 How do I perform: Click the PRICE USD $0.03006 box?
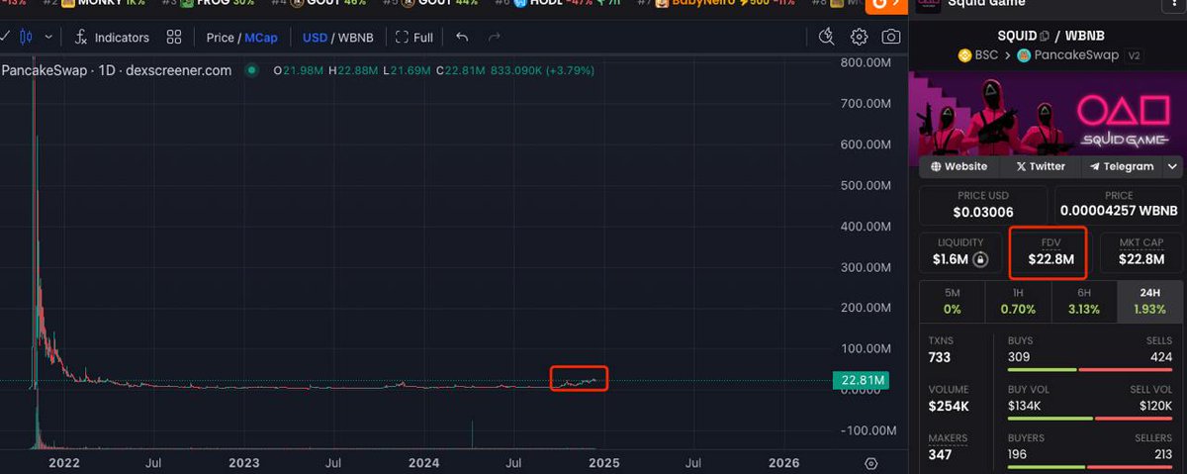click(x=983, y=205)
